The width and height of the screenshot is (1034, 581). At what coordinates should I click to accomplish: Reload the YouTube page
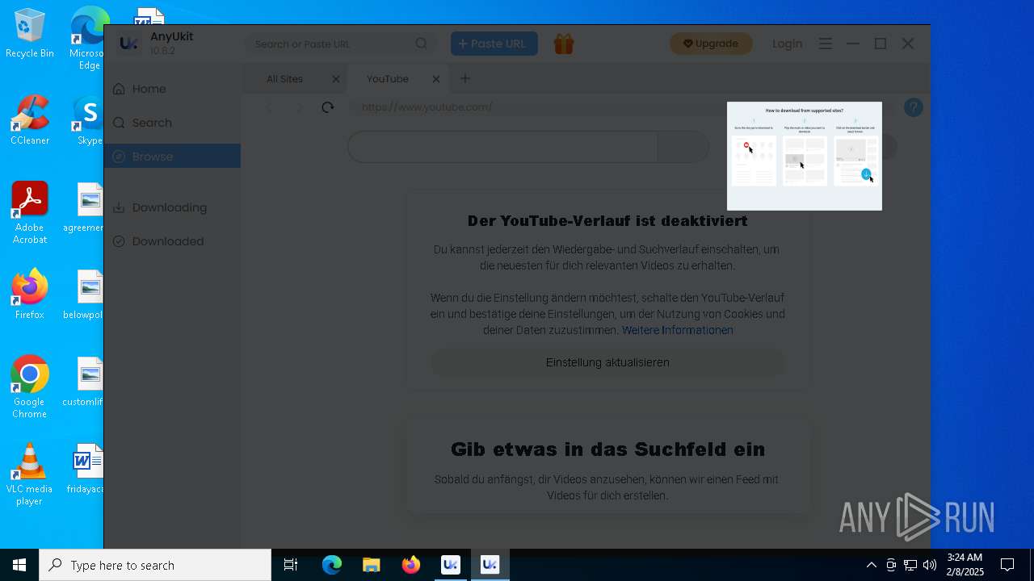(327, 107)
